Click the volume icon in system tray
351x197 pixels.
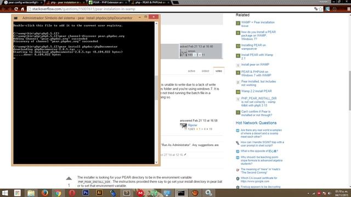pos(329,193)
